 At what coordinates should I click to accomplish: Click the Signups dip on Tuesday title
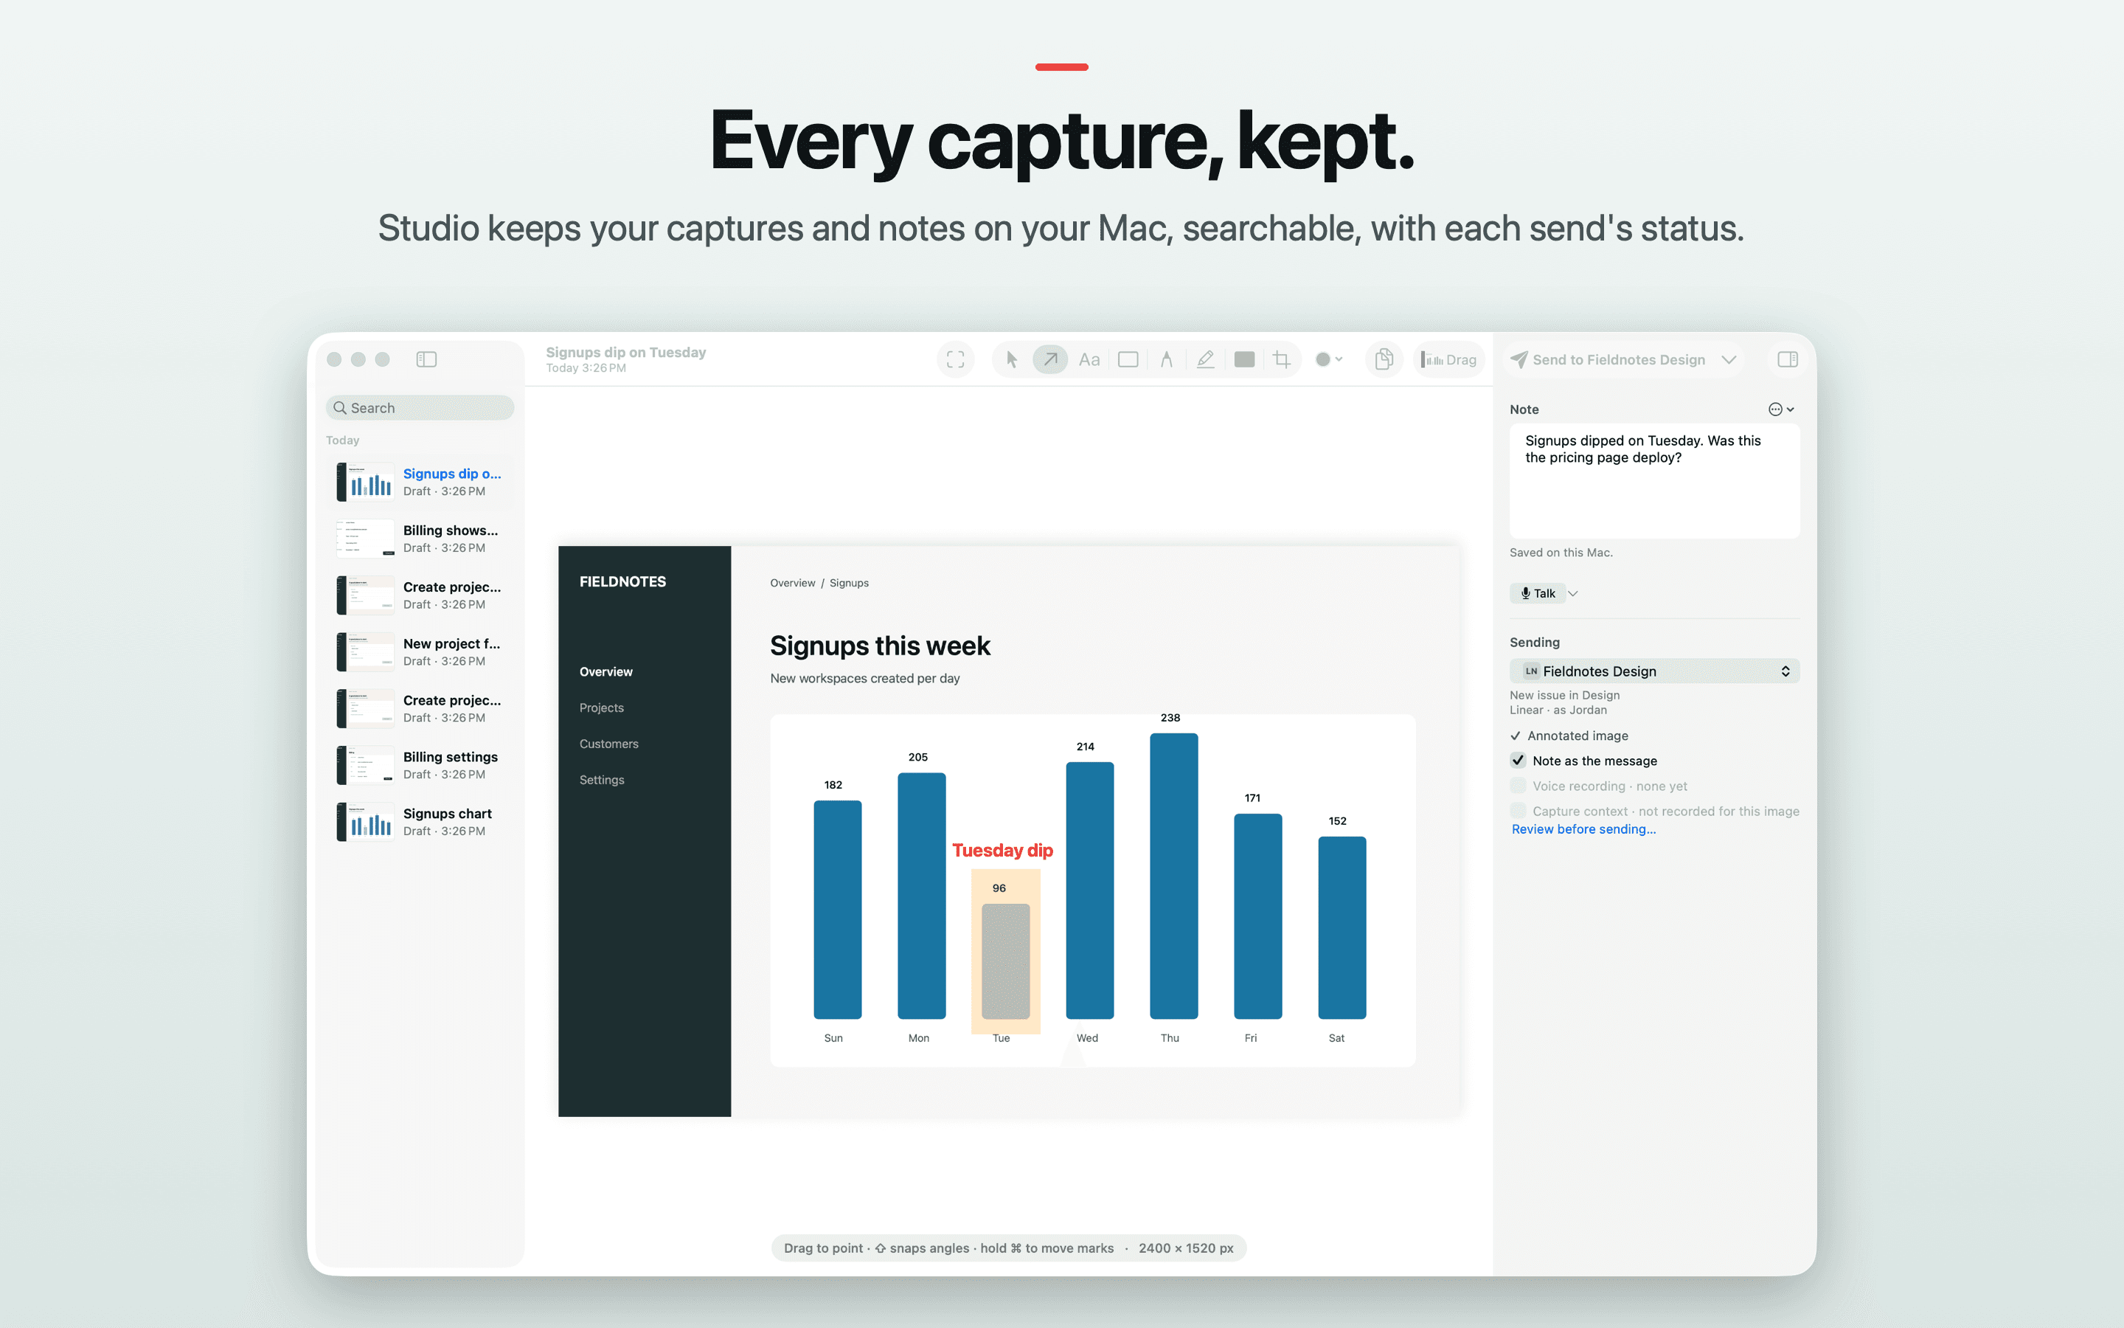(626, 351)
